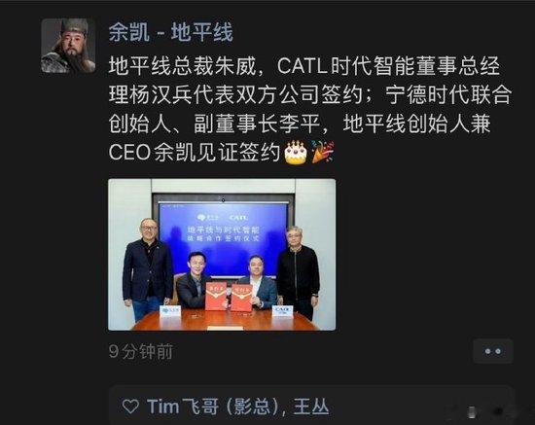Click the party popper emoji
The height and width of the screenshot is (425, 535).
322,152
